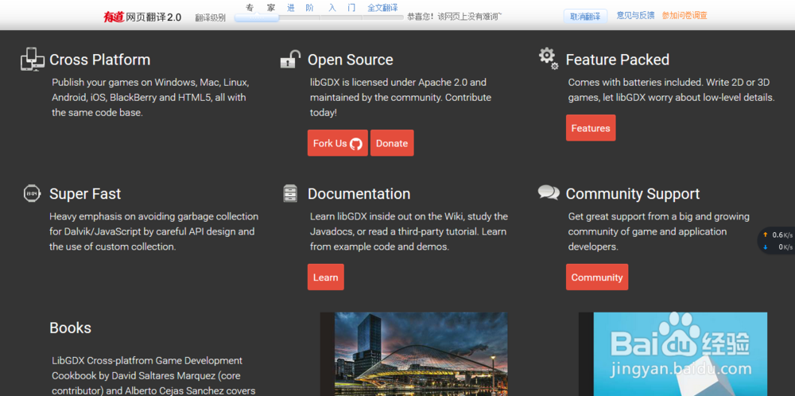
Task: Click the Donate button
Action: (x=392, y=143)
